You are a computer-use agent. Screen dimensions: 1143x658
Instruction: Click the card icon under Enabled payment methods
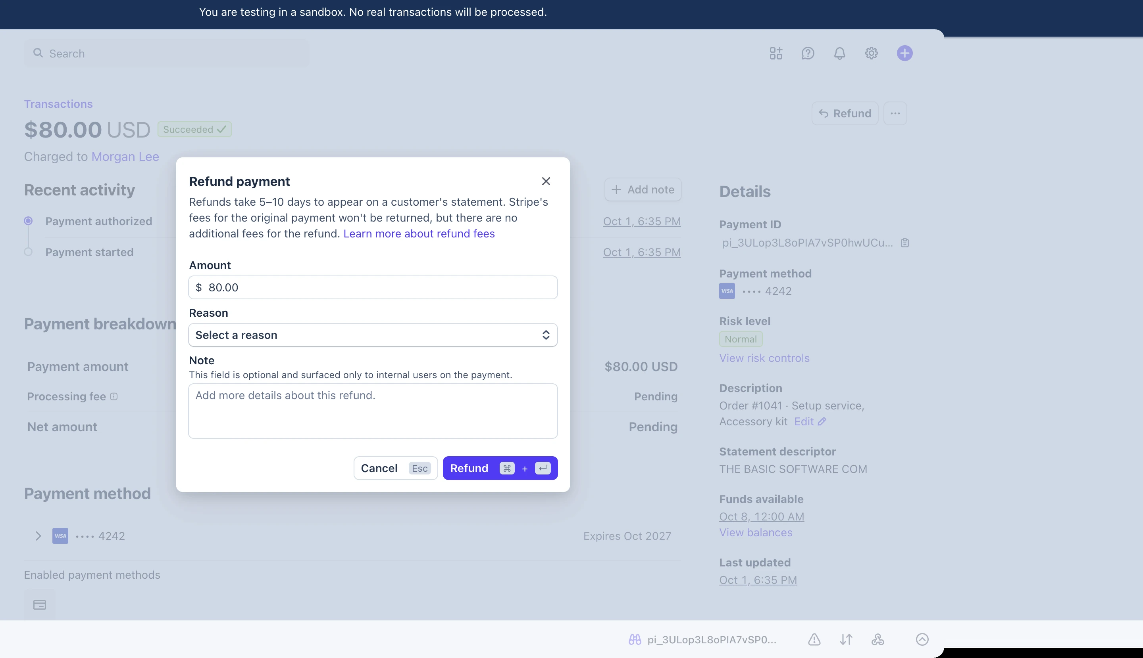coord(40,604)
